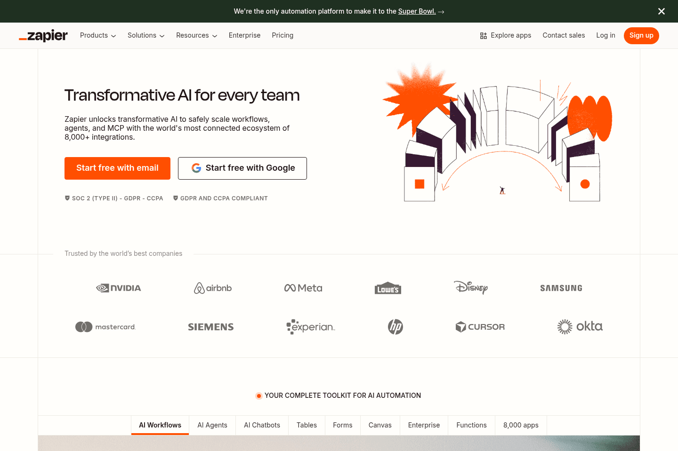Select the Meta infinity logo
Image resolution: width=678 pixels, height=451 pixels.
coord(291,287)
